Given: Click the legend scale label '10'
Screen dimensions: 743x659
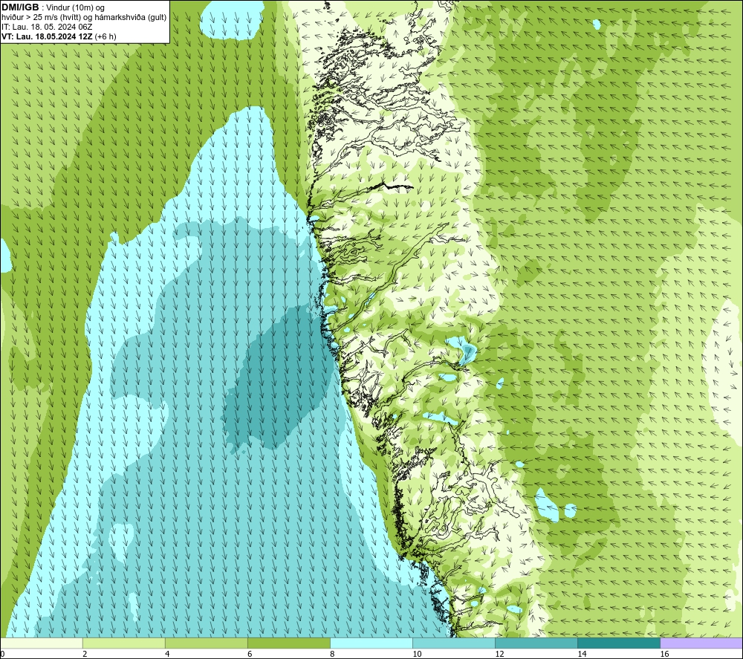Looking at the screenshot, I should (x=417, y=654).
